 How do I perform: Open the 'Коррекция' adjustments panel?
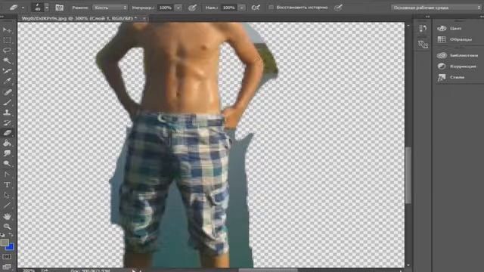(457, 66)
